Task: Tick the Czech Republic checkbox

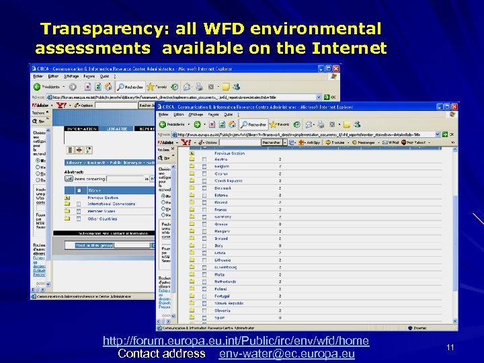Action: pyautogui.click(x=204, y=181)
